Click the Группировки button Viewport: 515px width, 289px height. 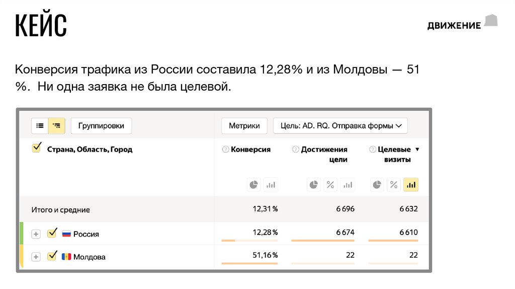(101, 126)
